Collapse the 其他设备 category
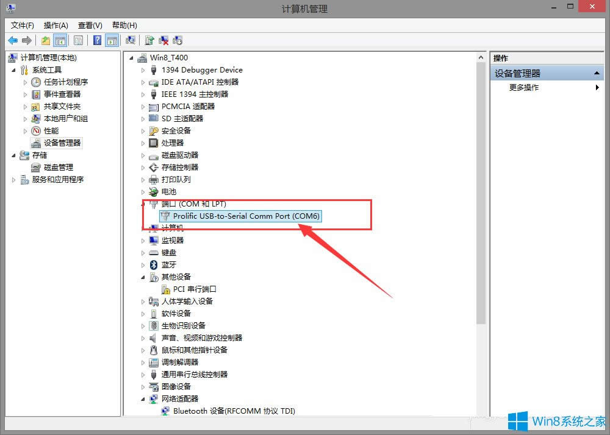610x435 pixels. (143, 277)
